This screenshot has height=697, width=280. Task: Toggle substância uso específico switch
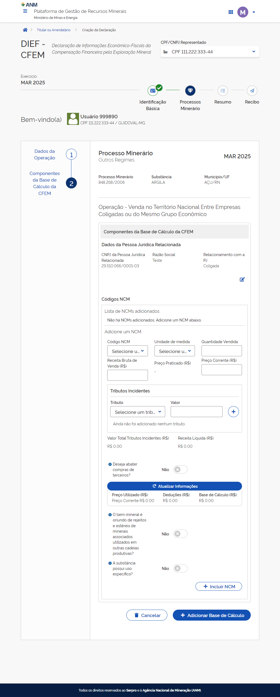click(180, 568)
